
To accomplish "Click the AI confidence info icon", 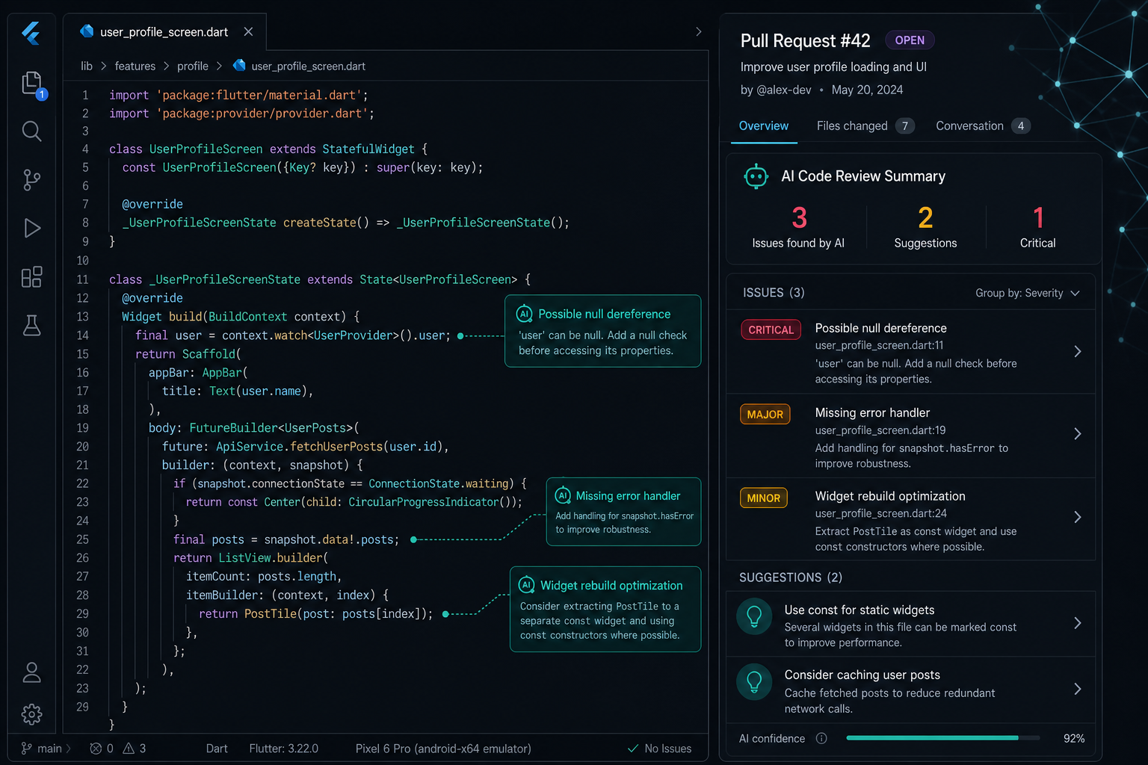I will point(821,738).
